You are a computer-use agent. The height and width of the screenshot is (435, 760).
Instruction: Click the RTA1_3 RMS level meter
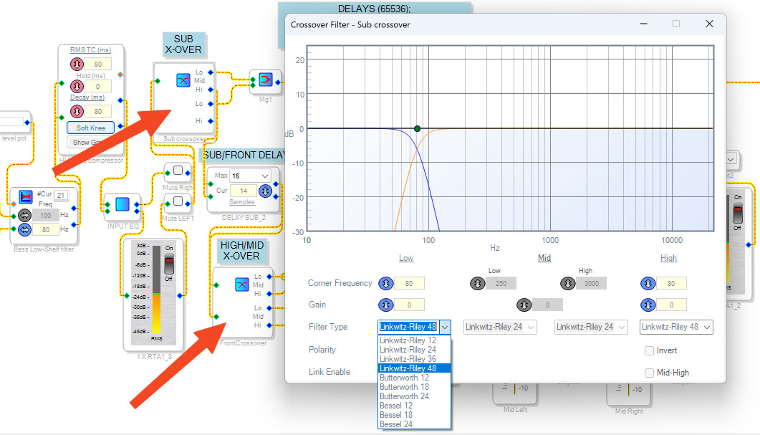(x=157, y=289)
